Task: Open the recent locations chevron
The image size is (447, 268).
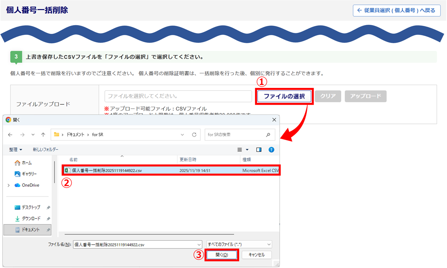Action: (x=33, y=135)
